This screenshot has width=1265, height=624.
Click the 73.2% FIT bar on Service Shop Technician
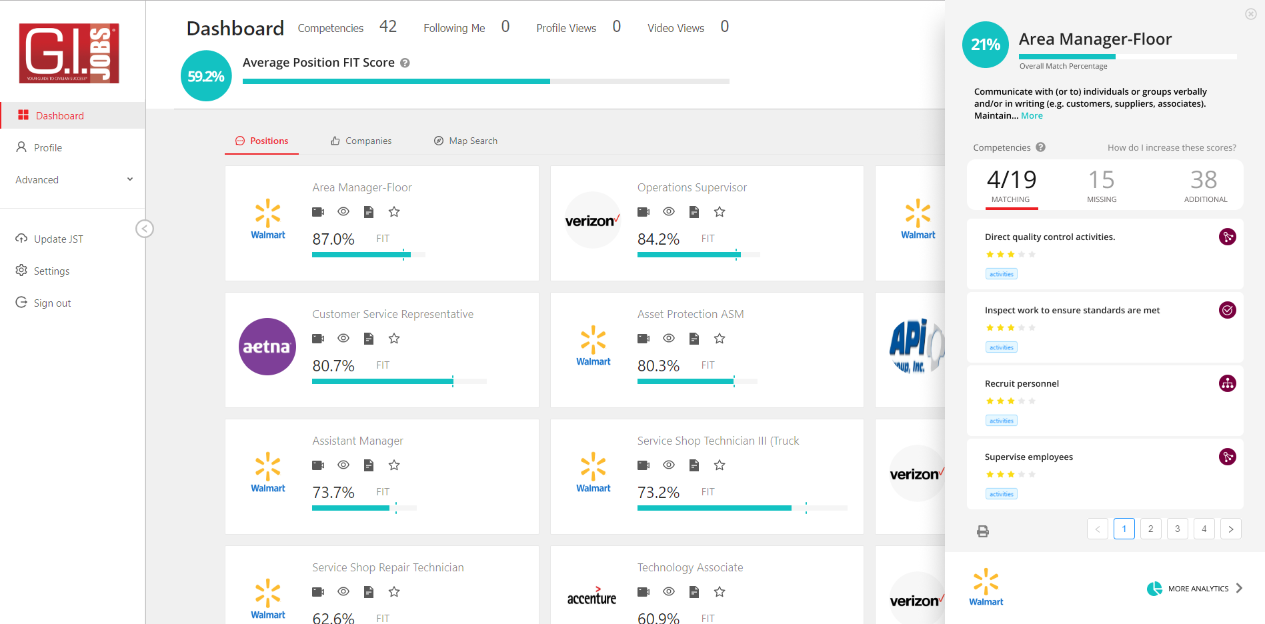point(742,508)
